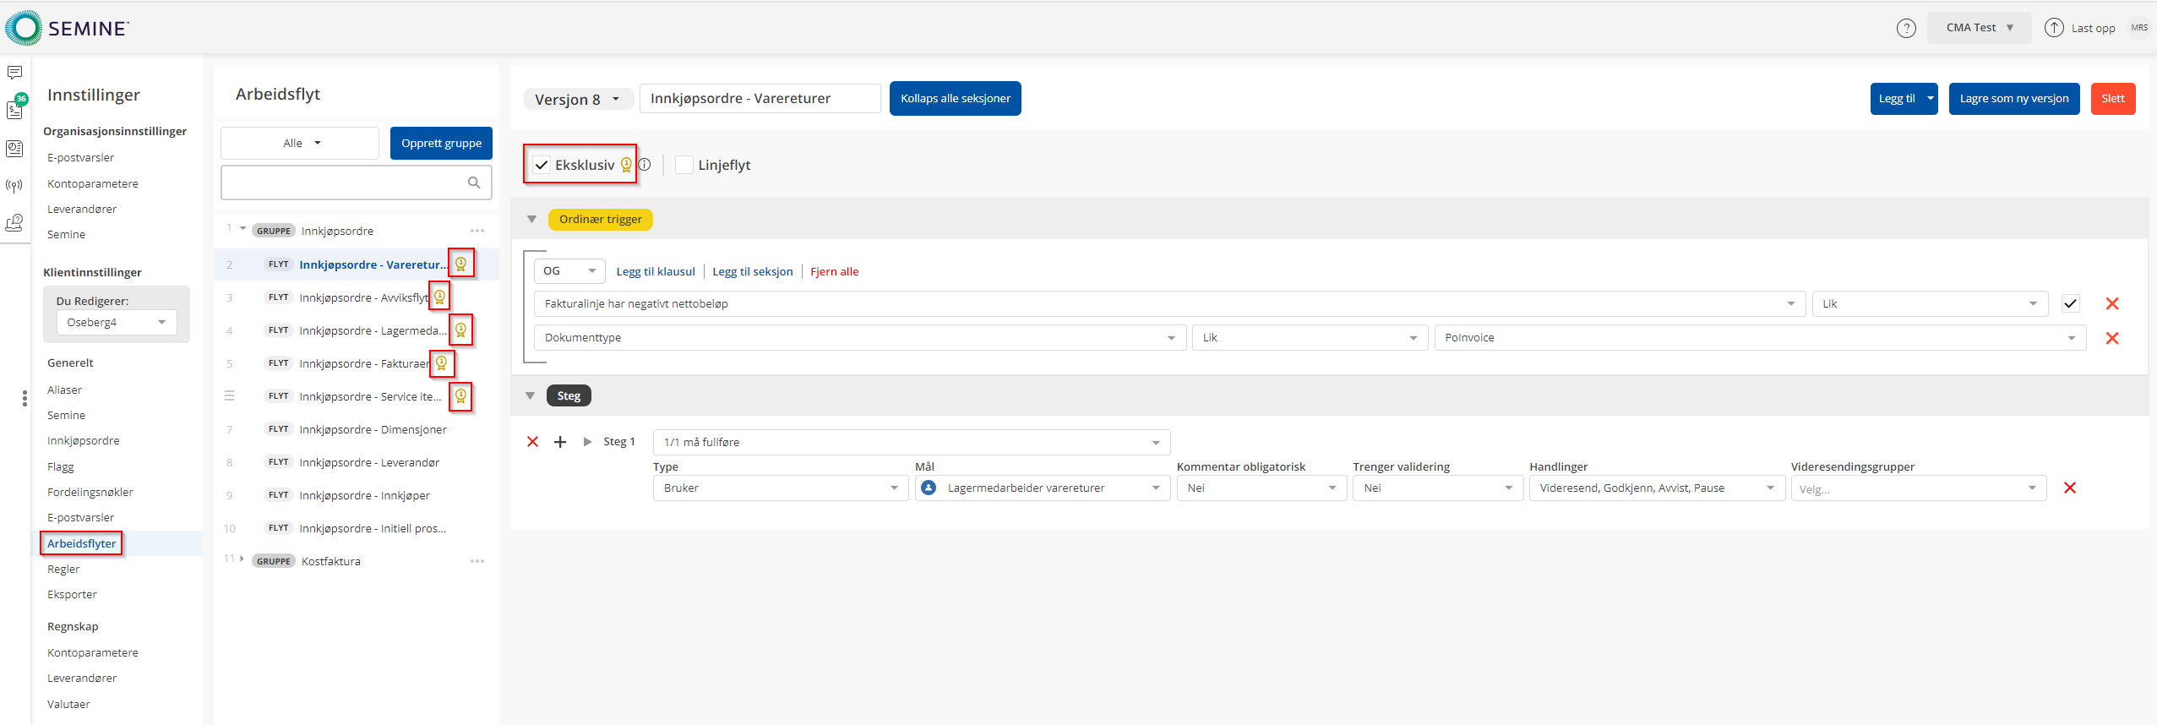Toggle the negative net amount value checkbox
The image size is (2157, 725).
point(2070,303)
